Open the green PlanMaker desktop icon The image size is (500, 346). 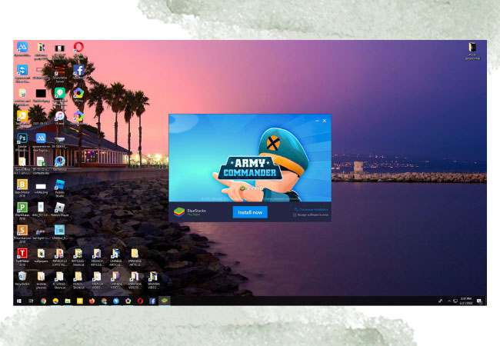22,208
